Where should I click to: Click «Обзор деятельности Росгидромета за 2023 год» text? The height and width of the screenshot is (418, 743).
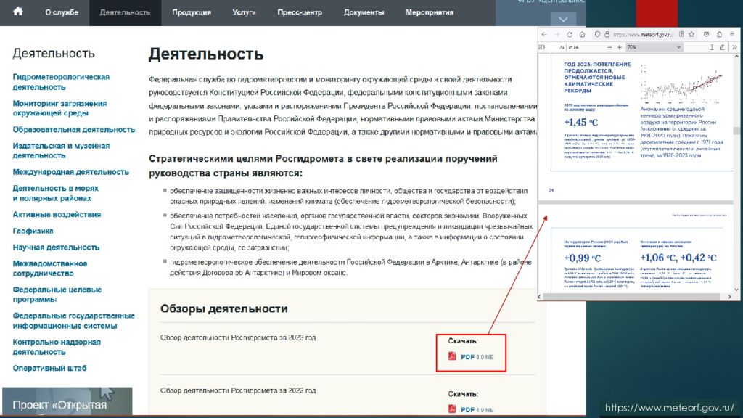point(238,338)
